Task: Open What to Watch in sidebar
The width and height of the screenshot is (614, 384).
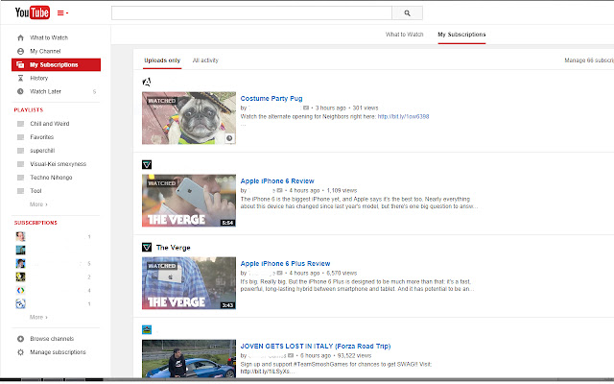Action: coord(49,37)
